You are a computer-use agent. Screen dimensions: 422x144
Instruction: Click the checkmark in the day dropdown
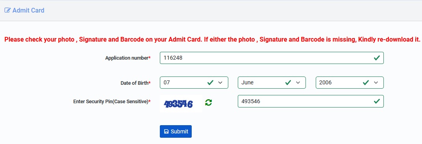click(x=211, y=82)
